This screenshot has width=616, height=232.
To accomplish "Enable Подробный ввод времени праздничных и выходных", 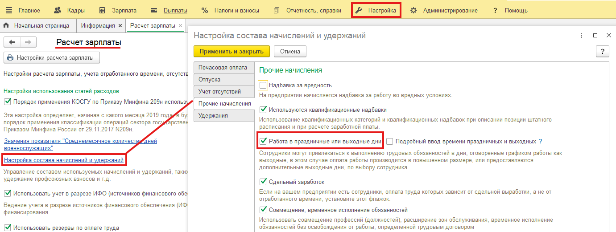I will (x=390, y=142).
